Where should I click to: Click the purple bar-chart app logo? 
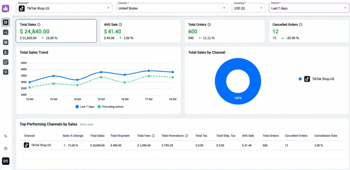coord(5,9)
